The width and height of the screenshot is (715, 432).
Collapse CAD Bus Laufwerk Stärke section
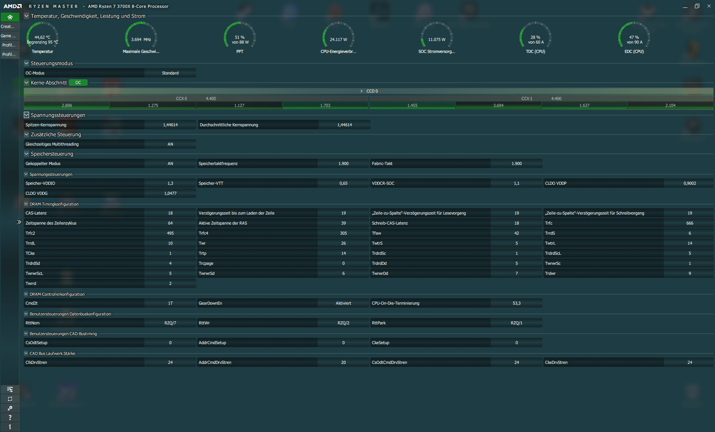26,353
